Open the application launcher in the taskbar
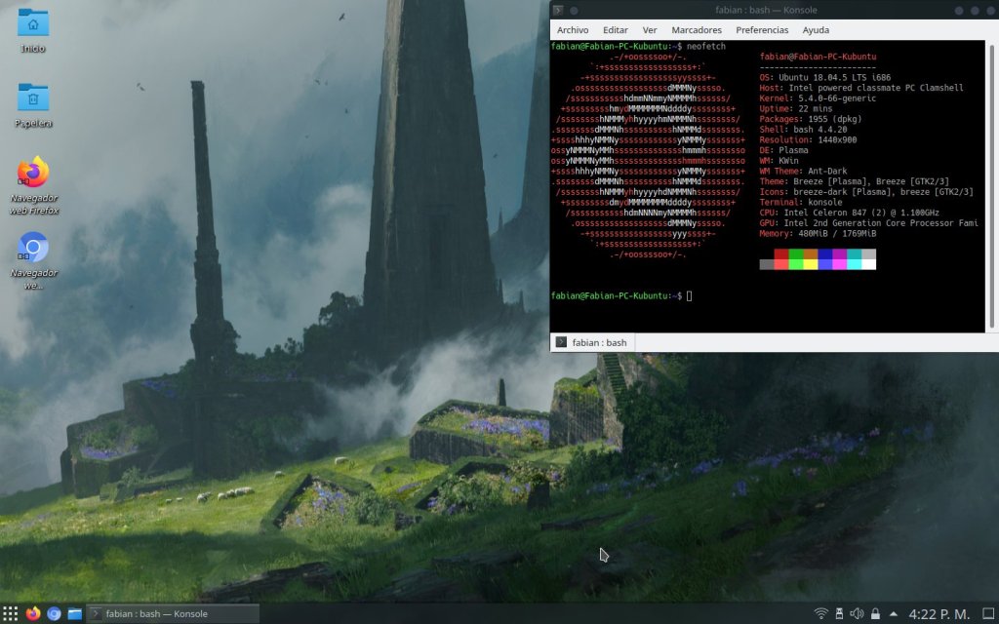This screenshot has height=624, width=999. tap(11, 613)
